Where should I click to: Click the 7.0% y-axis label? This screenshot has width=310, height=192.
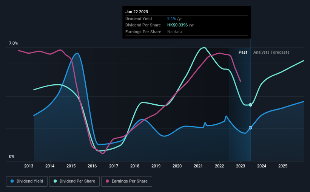(x=13, y=43)
